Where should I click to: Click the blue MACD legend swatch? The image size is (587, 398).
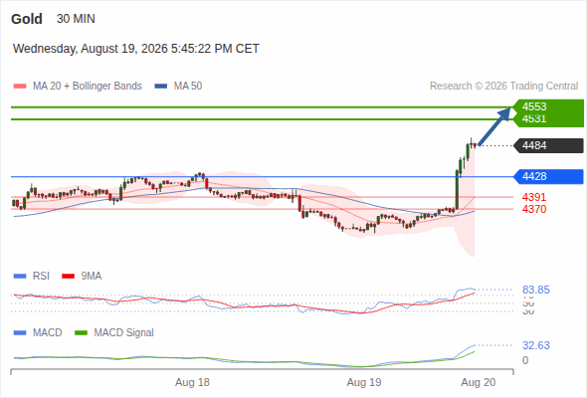click(x=20, y=333)
